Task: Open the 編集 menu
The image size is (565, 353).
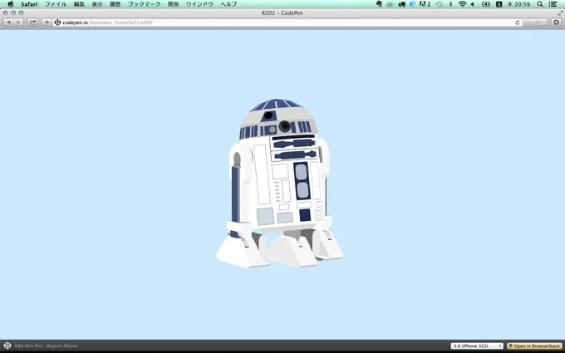Action: (x=79, y=4)
